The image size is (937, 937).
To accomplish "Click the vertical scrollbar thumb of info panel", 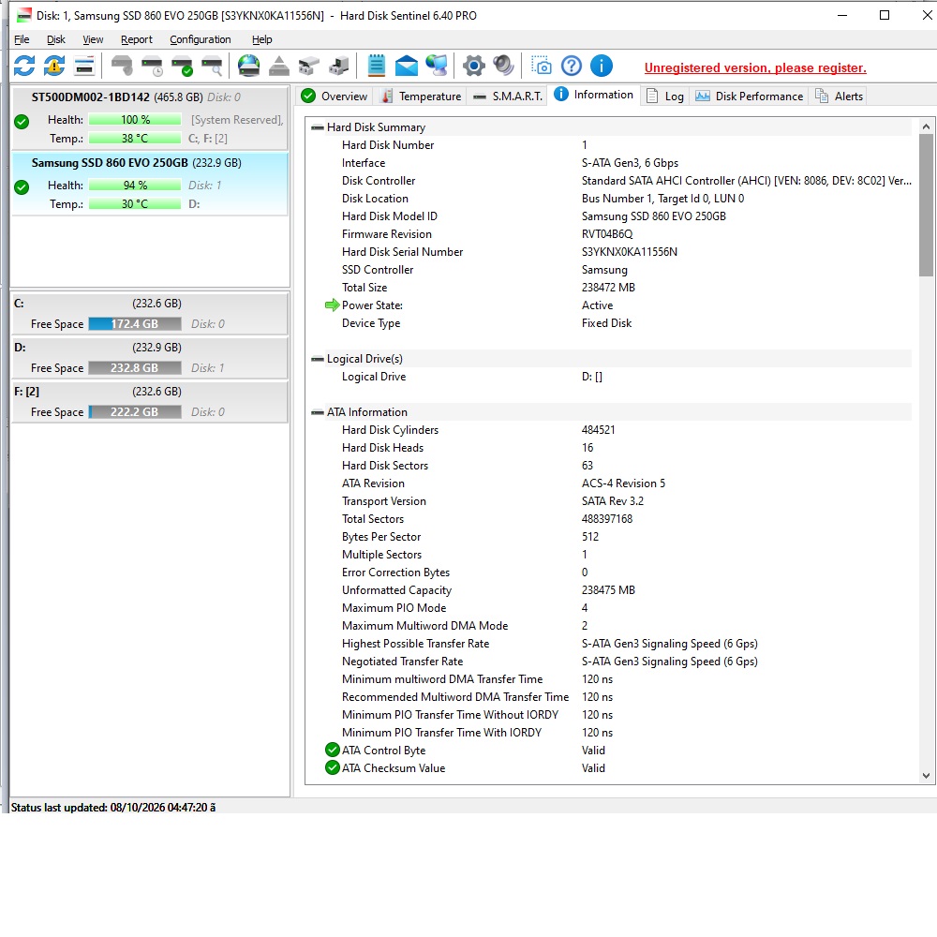I will tap(926, 205).
